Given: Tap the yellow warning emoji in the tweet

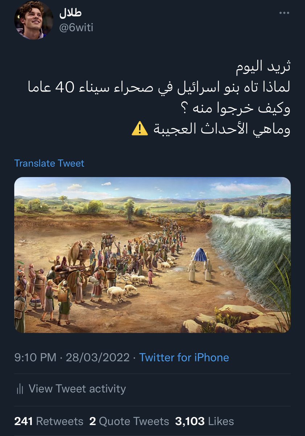Looking at the screenshot, I should point(139,128).
